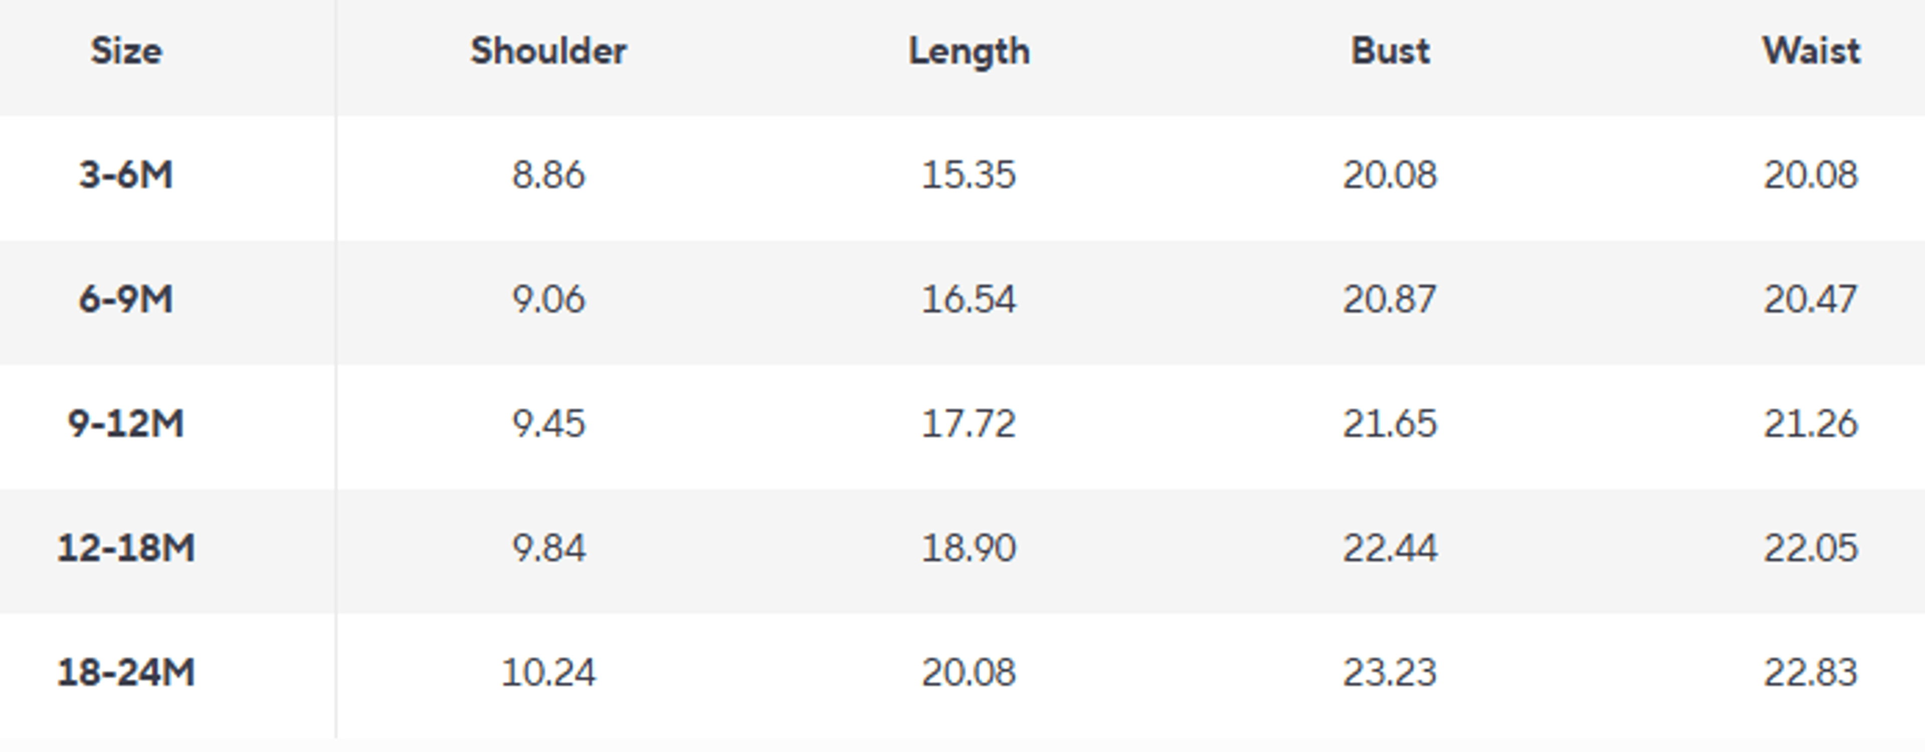The height and width of the screenshot is (752, 1925).
Task: Click the 10.24 shoulder value cell
Action: pyautogui.click(x=548, y=672)
